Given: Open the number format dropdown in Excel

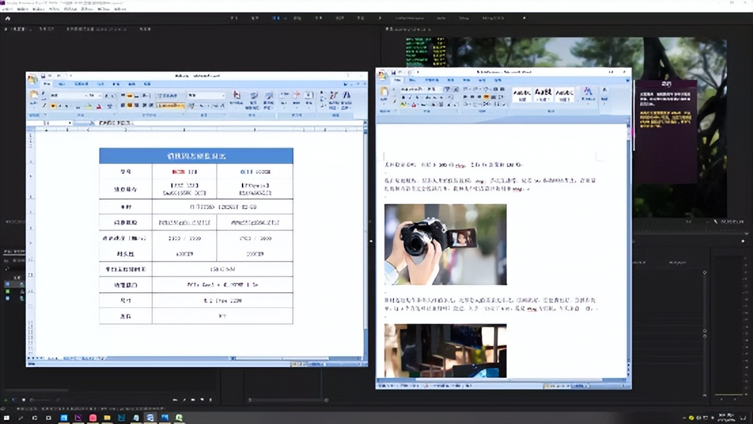Looking at the screenshot, I should click(x=206, y=96).
